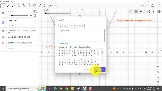Insert the plus-minus ± symbol

pos(74,60)
